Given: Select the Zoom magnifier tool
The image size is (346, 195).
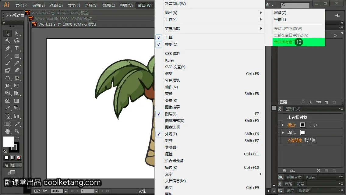Looking at the screenshot, I should [x=17, y=131].
